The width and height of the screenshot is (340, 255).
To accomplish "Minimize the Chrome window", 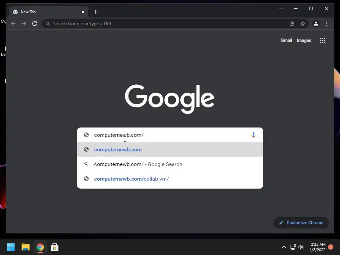I will (x=296, y=8).
